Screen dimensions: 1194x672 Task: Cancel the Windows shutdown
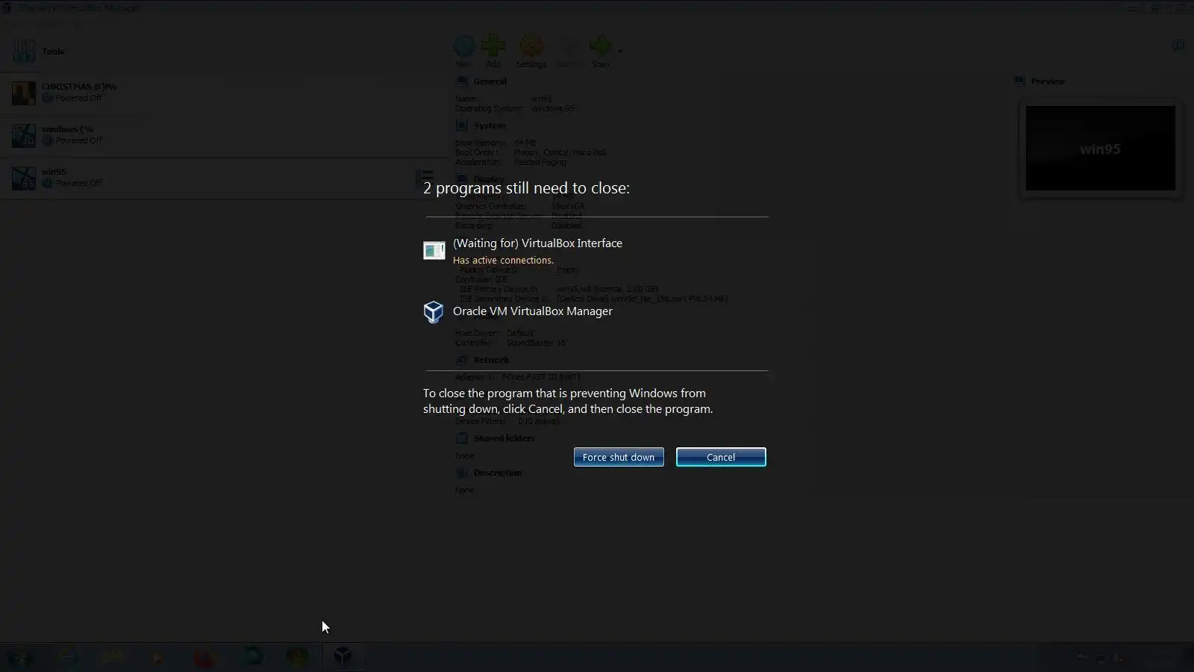click(x=721, y=457)
